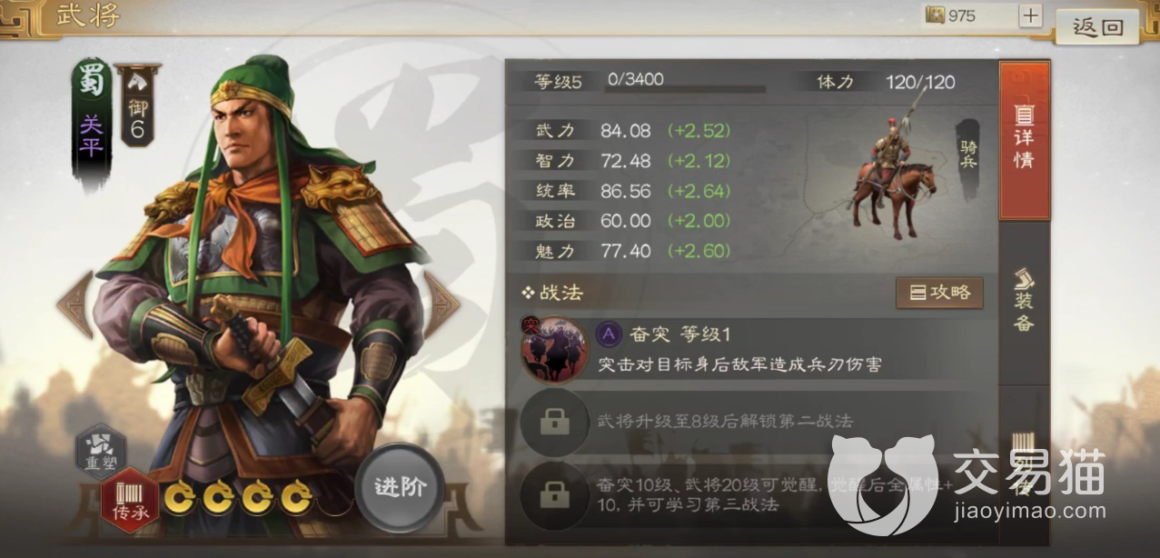1160x558 pixels.
Task: Tap the 蜀 faction badge
Action: (92, 82)
